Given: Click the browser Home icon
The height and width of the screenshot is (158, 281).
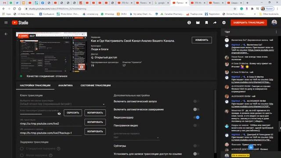Looking at the screenshot, I should tap(20, 9).
